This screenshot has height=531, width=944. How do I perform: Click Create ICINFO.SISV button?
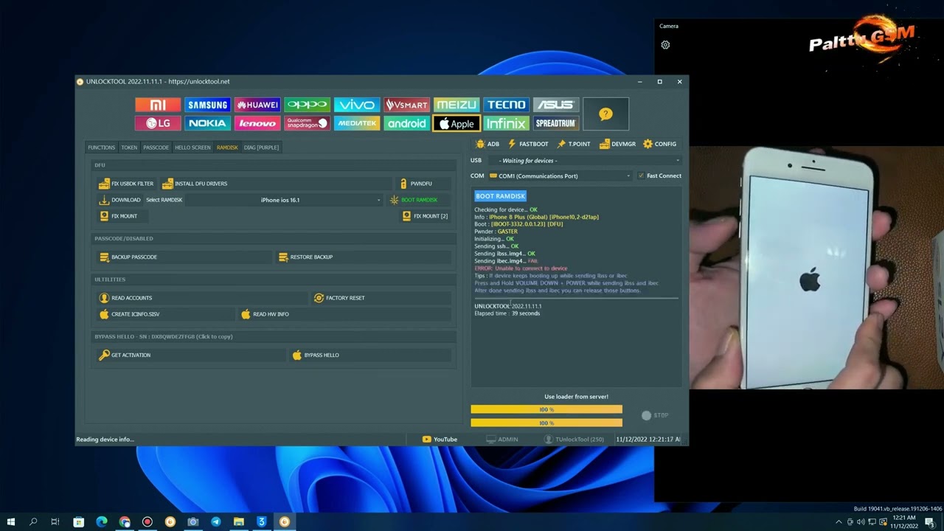tap(165, 314)
